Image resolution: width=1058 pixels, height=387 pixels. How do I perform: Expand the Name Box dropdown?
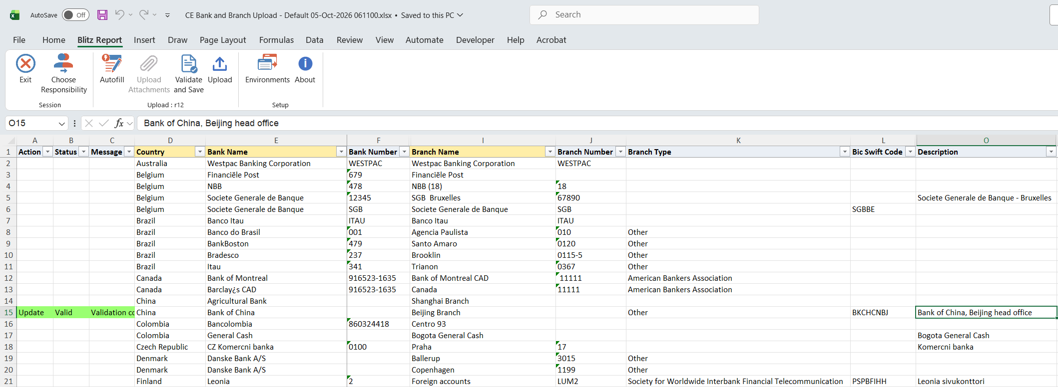pyautogui.click(x=62, y=123)
